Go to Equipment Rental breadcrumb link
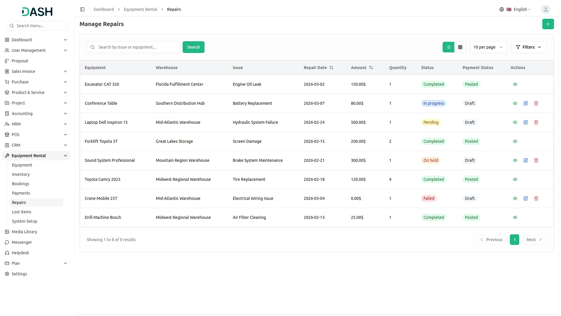The image size is (561, 316). pos(140,9)
